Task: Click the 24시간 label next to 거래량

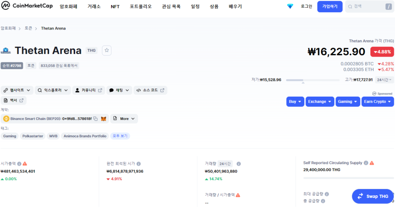Action: (x=225, y=164)
